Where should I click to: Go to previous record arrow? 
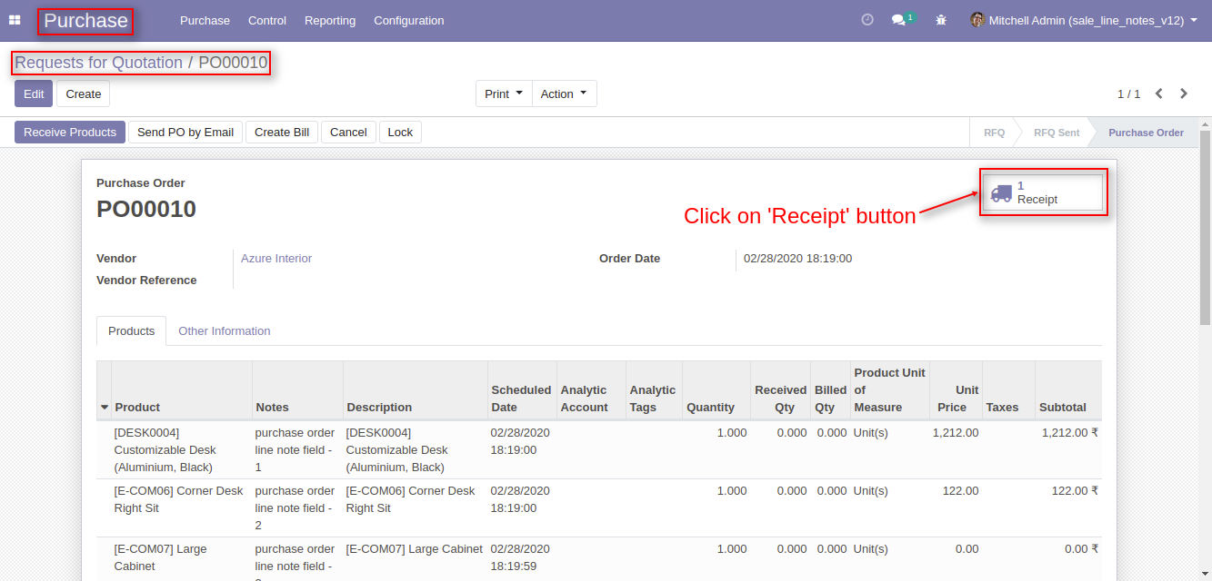point(1159,94)
